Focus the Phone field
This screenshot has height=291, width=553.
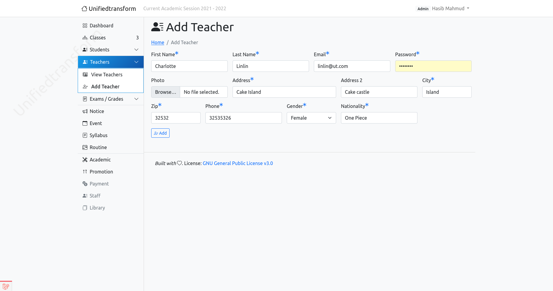tap(244, 118)
